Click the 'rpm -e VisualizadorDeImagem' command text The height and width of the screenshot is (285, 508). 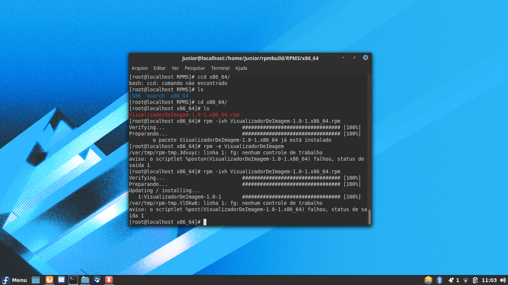tap(244, 147)
